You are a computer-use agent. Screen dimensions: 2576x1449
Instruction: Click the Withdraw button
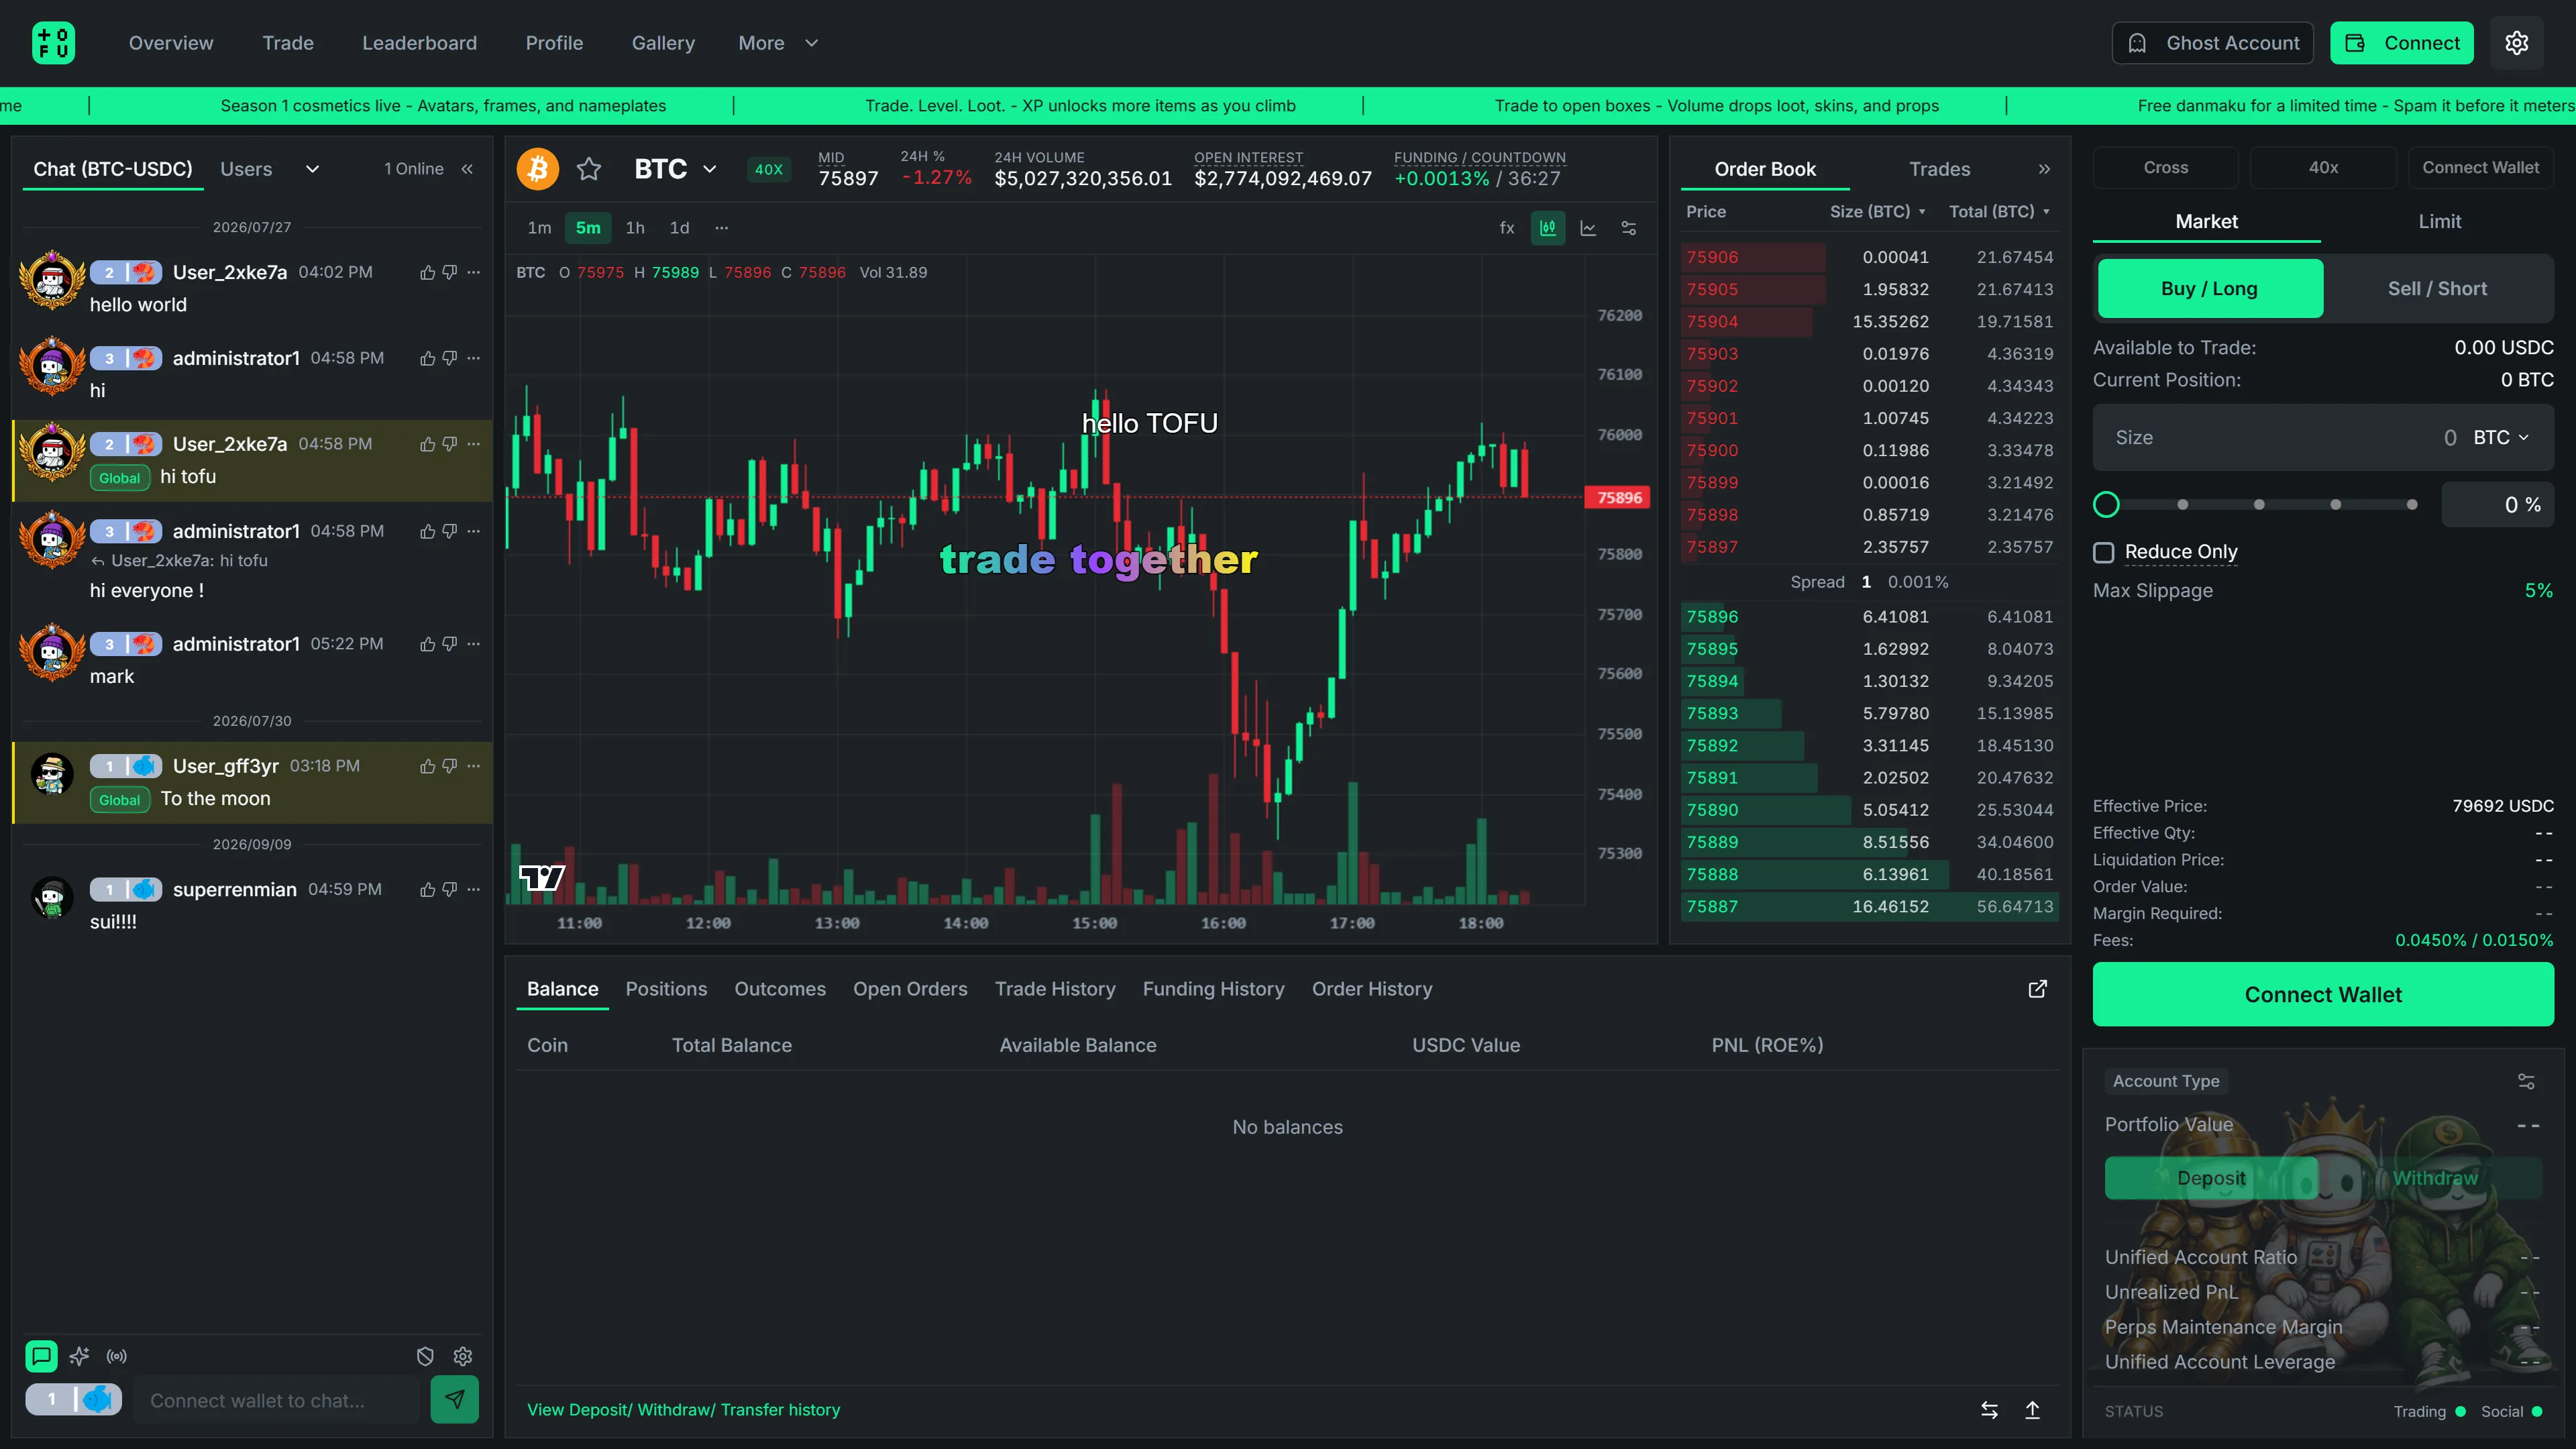click(x=2435, y=1178)
